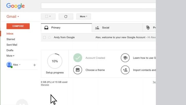Click the Setup progress label
Screen dimensions: 186x105
(55, 73)
